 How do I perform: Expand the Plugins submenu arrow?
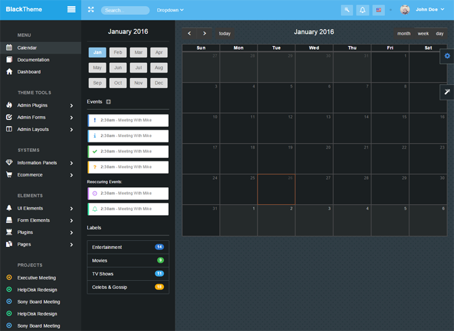tap(72, 233)
